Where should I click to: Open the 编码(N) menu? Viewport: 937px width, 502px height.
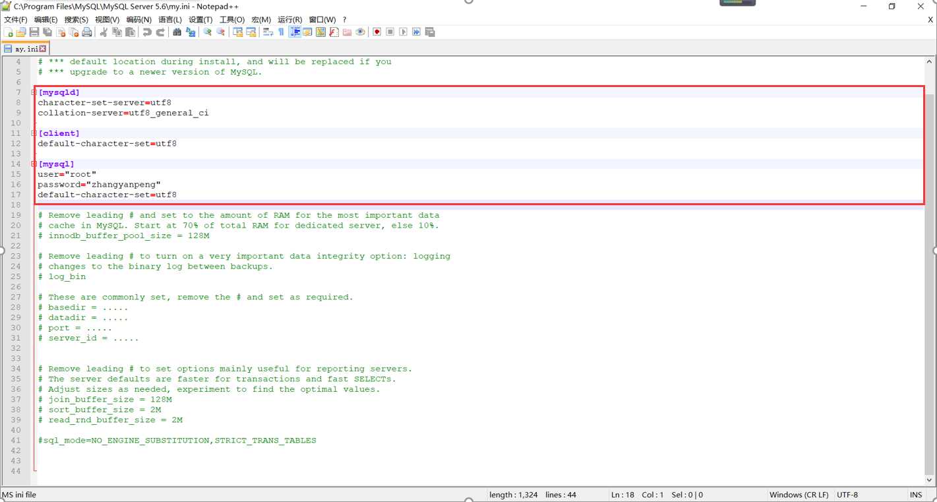(x=138, y=20)
